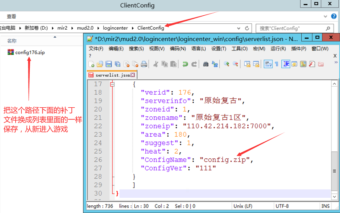Image resolution: width=340 pixels, height=213 pixels.
Task: Click the editor vertical scrollbar thumb
Action: point(334,171)
